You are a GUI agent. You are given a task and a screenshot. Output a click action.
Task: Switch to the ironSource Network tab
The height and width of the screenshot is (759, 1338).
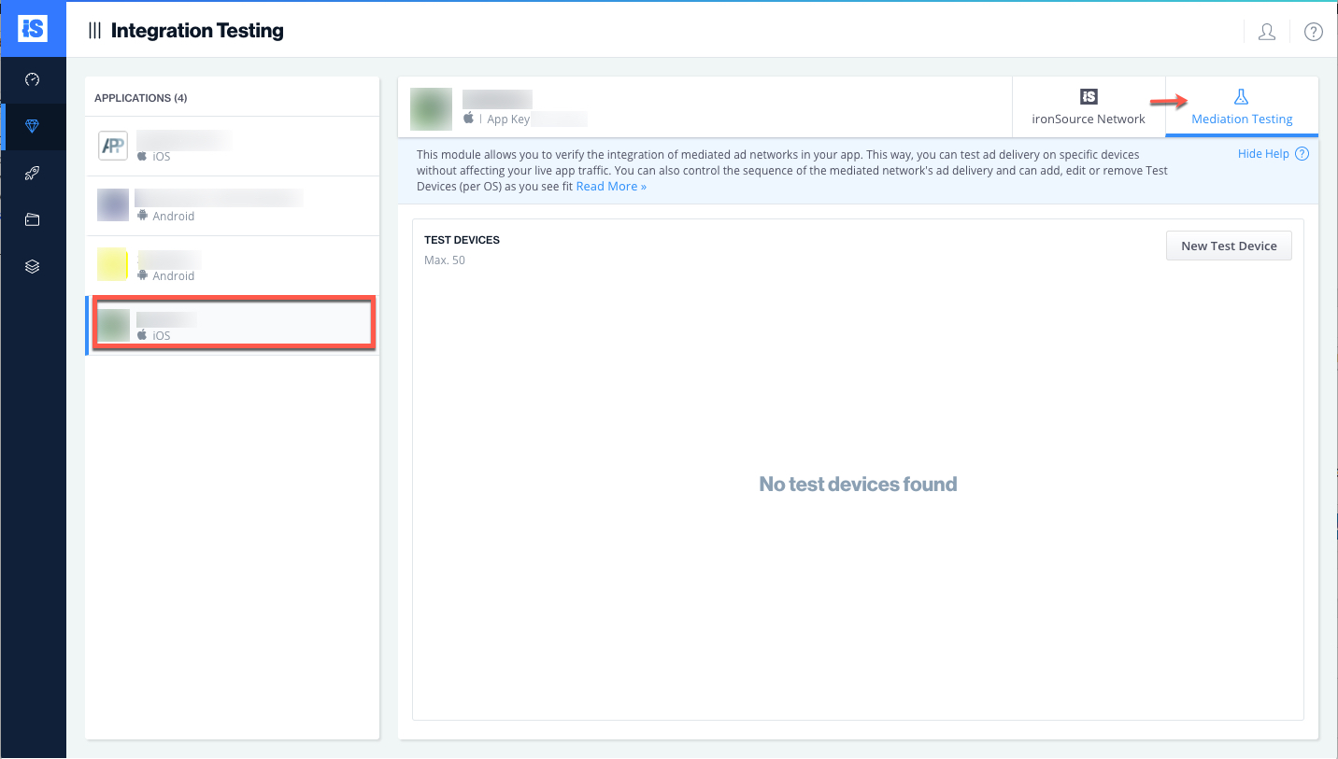(1089, 107)
